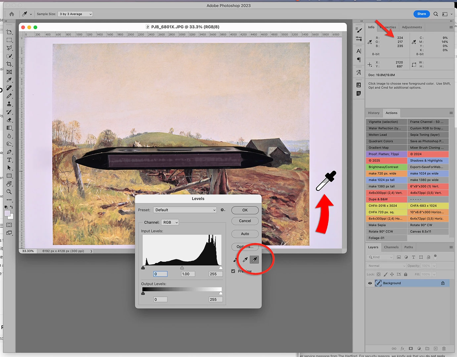
Task: Click the add layer mask icon
Action: tap(411, 348)
